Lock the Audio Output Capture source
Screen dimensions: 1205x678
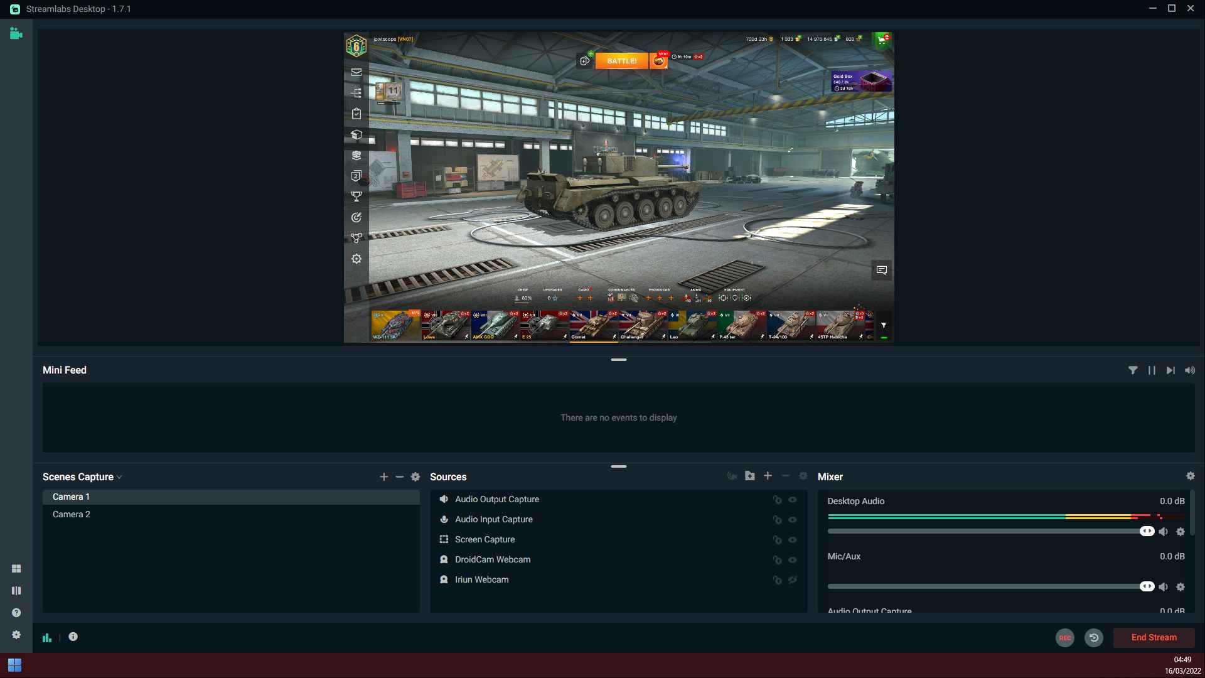[777, 500]
